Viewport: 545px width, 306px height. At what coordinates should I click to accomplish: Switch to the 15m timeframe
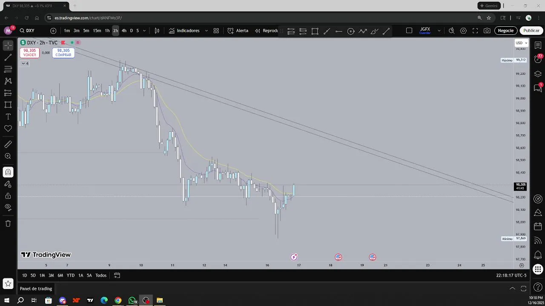click(97, 31)
